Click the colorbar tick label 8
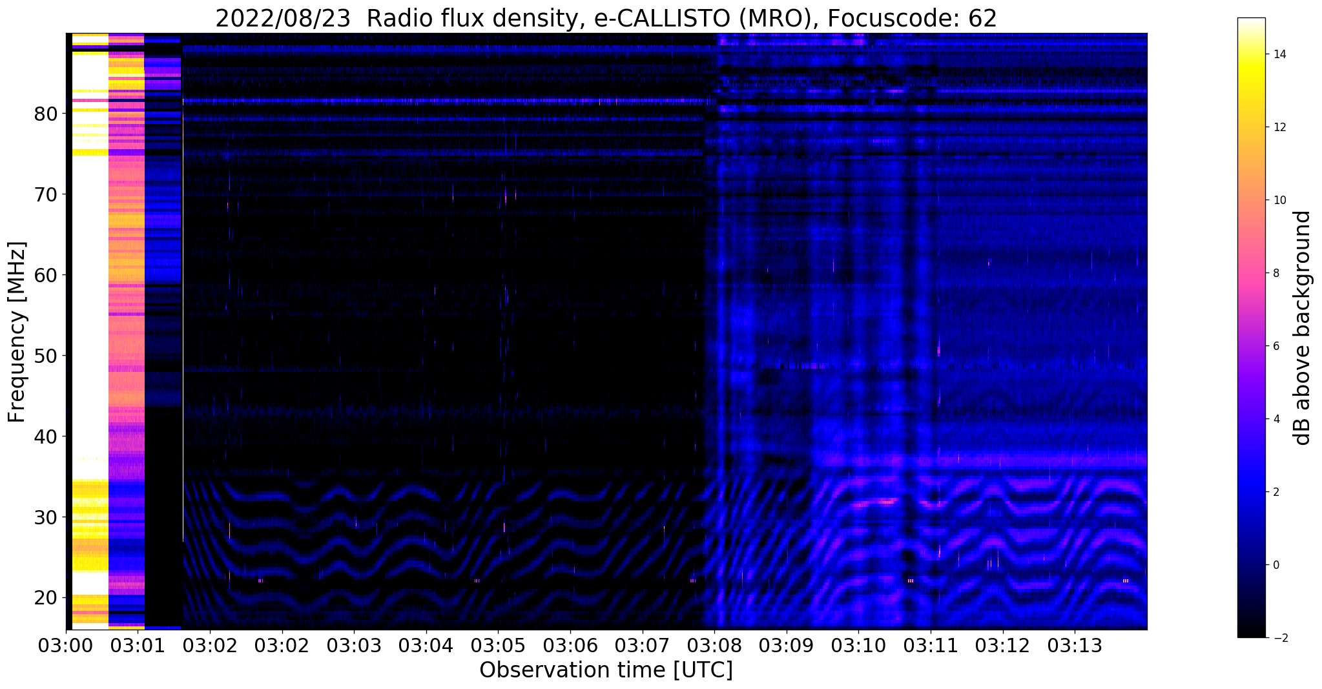The width and height of the screenshot is (1322, 689). pyautogui.click(x=1276, y=273)
